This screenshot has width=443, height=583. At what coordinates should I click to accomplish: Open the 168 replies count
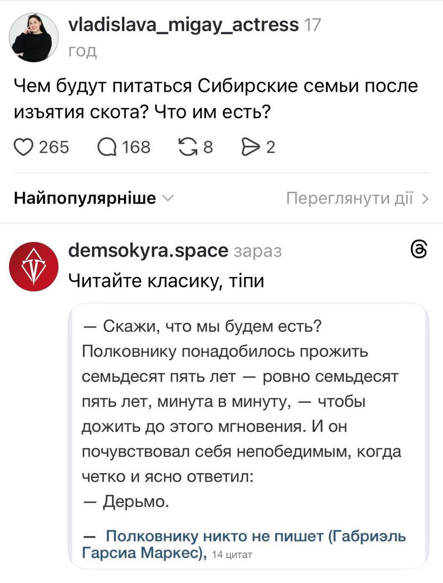click(136, 146)
